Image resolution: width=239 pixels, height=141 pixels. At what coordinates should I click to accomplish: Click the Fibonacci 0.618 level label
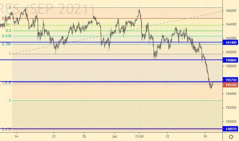click(7, 36)
